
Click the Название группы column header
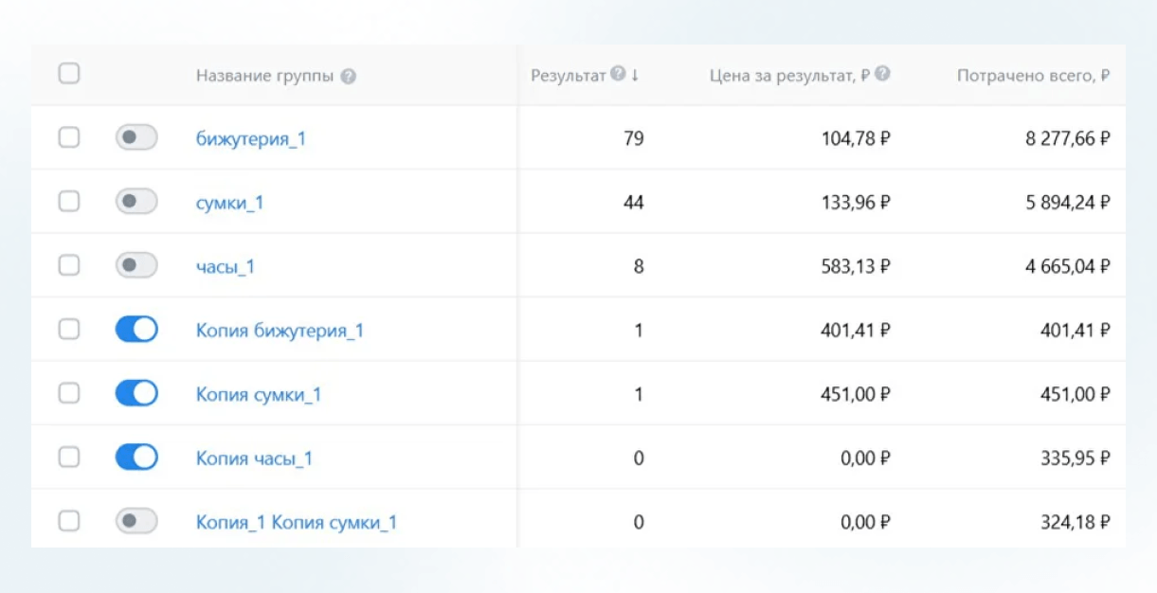tap(264, 76)
